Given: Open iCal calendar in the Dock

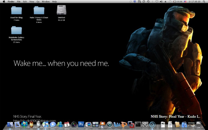Looking at the screenshot, I should pos(67,124).
